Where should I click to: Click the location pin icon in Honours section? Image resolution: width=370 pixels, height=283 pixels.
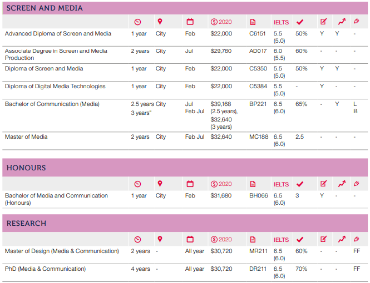[160, 184]
